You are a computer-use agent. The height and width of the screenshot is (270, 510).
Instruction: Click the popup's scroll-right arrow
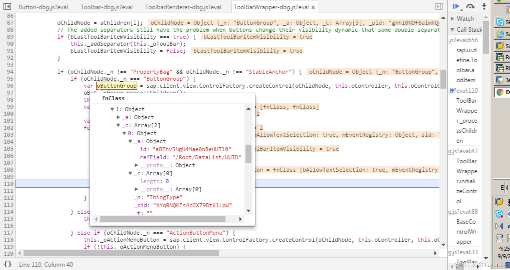click(240, 219)
